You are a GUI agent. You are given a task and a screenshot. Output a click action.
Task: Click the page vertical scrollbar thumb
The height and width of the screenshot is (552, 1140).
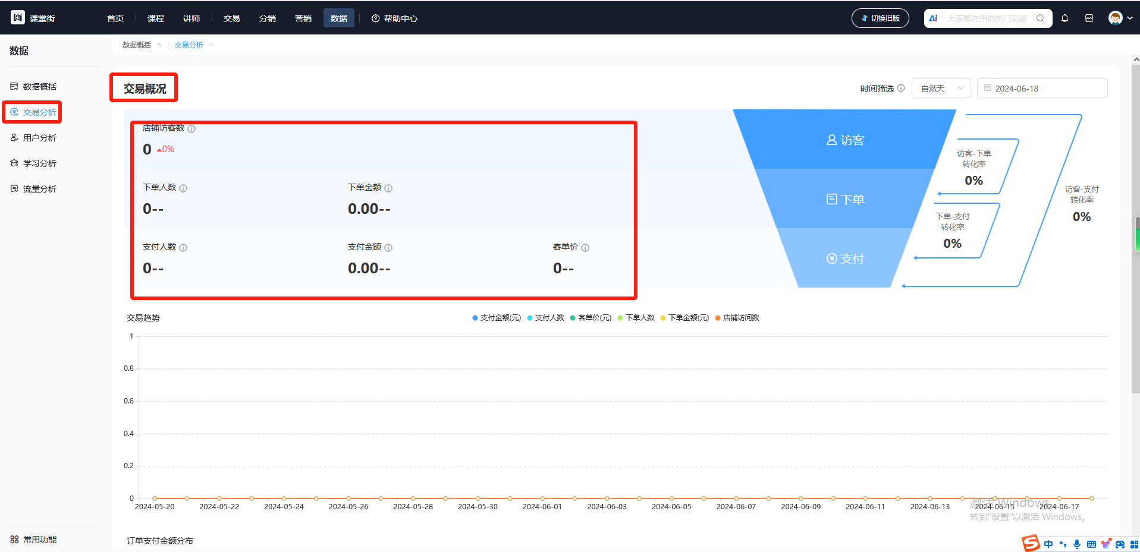pyautogui.click(x=1136, y=229)
